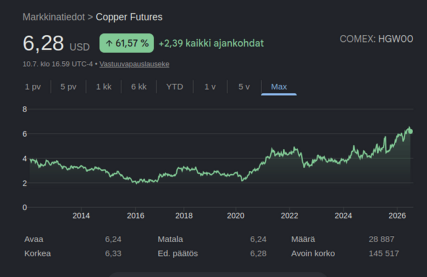Click the 2024 label on x-axis
The width and height of the screenshot is (427, 277).
(343, 216)
